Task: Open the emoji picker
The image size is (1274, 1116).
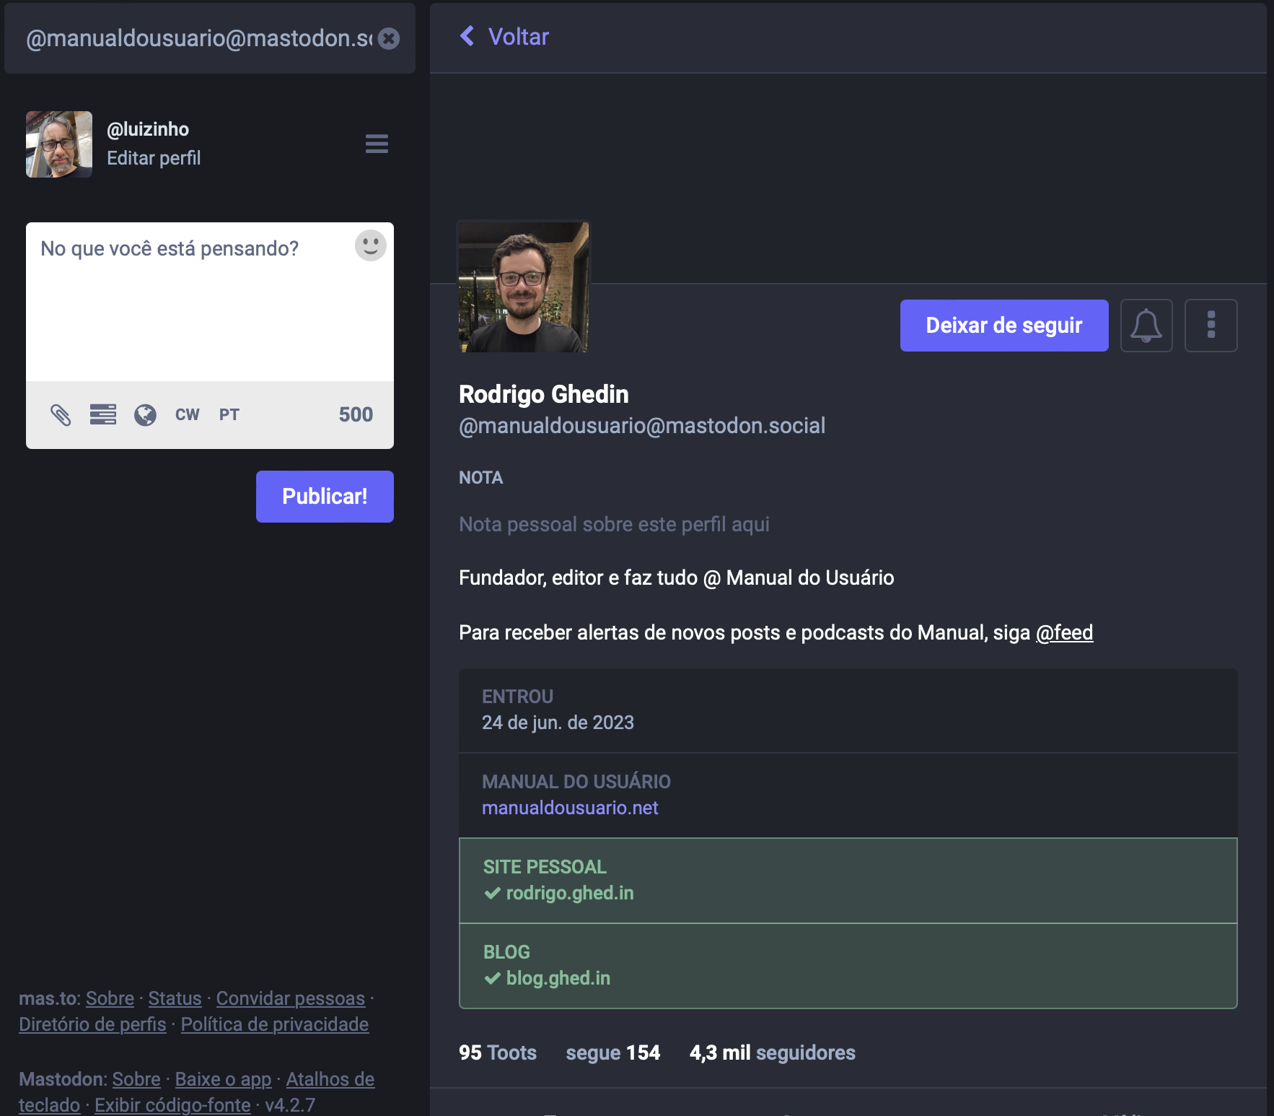Action: point(370,245)
